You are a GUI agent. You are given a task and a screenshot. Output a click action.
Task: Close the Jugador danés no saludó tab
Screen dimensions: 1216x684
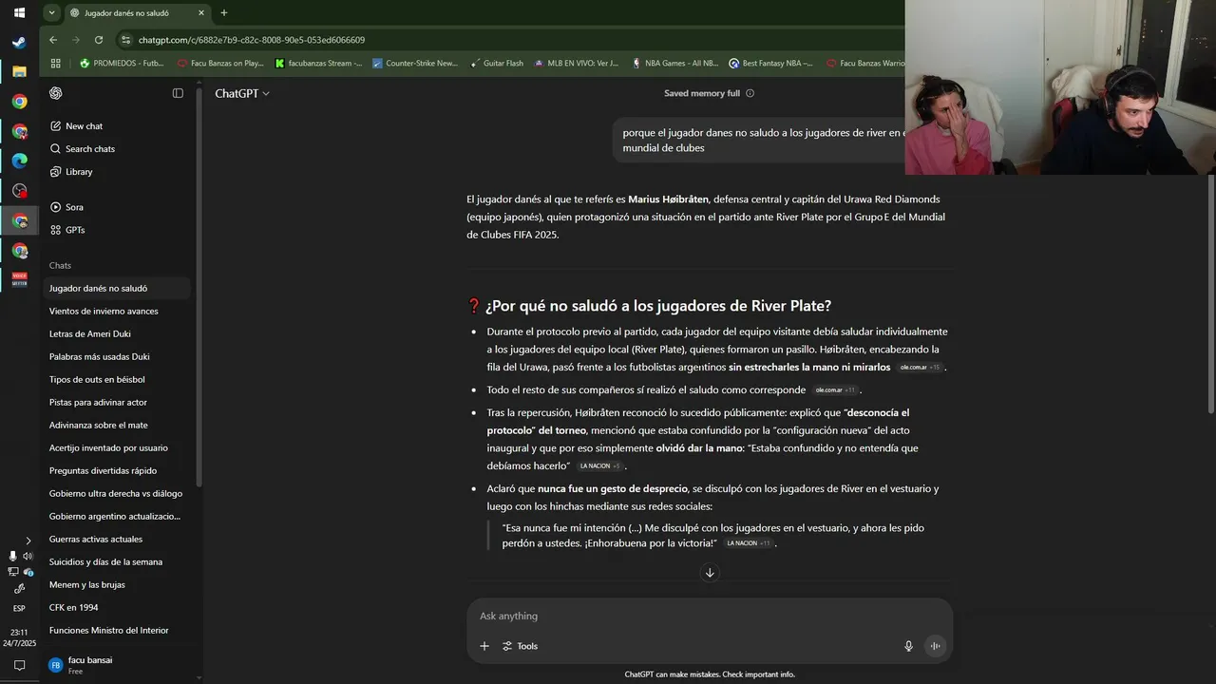[x=201, y=13]
